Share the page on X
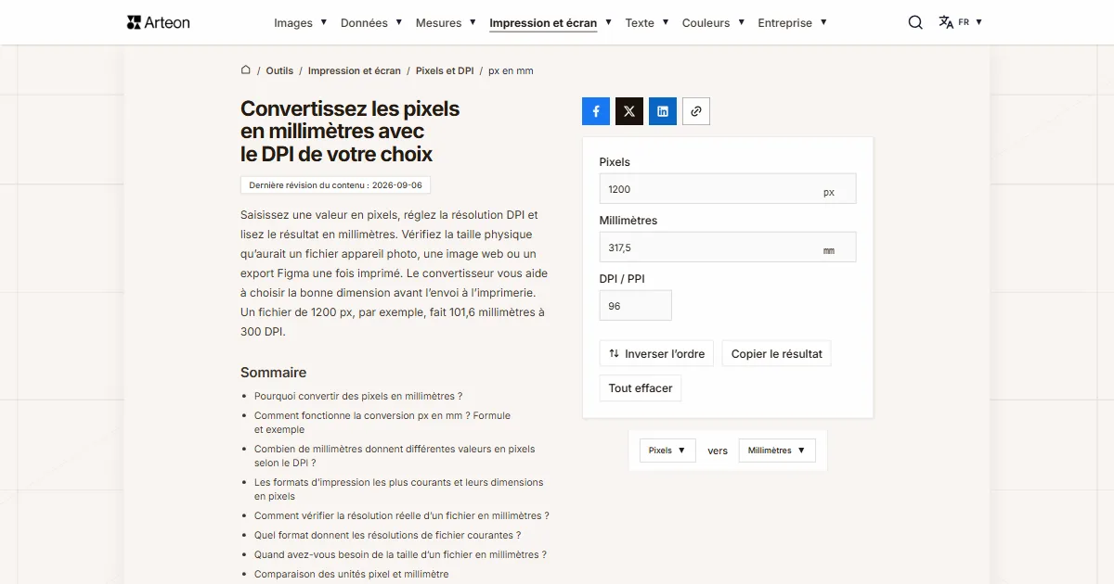Viewport: 1114px width, 584px height. tap(629, 111)
